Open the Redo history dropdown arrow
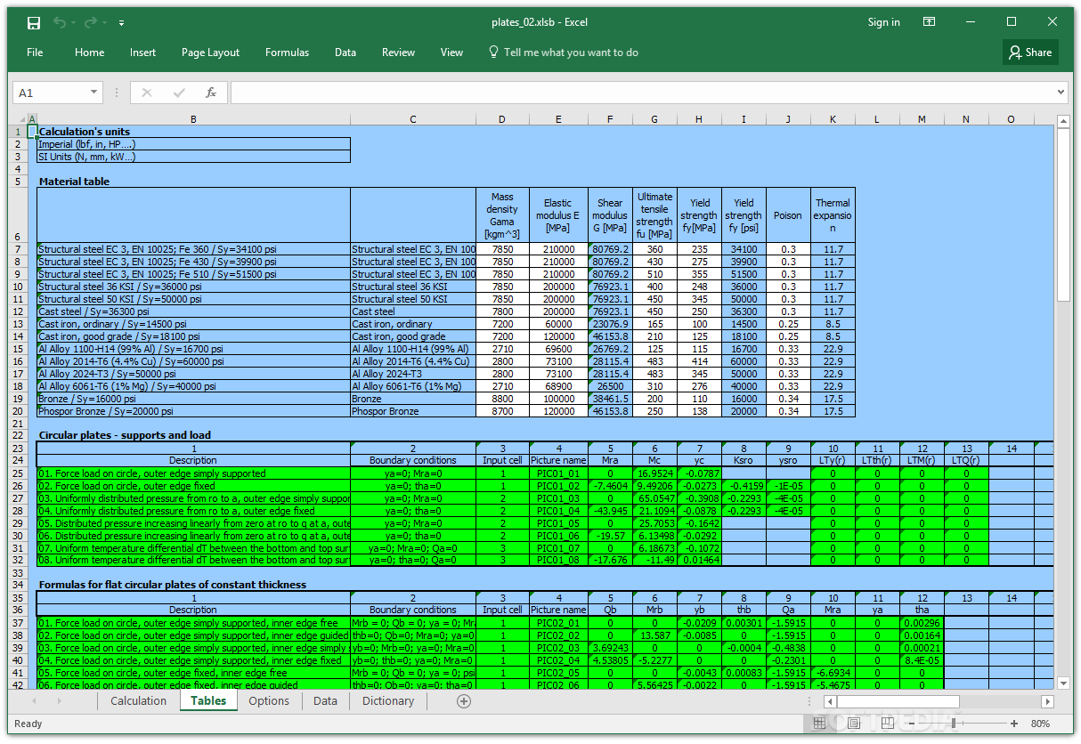This screenshot has width=1081, height=744. (x=106, y=23)
